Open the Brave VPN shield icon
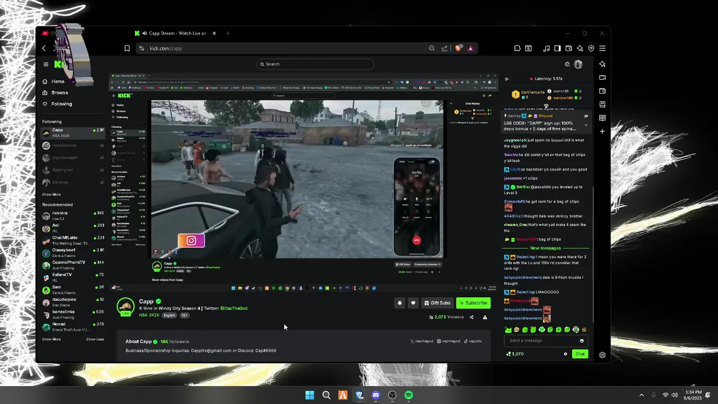718x404 pixels. [x=591, y=48]
